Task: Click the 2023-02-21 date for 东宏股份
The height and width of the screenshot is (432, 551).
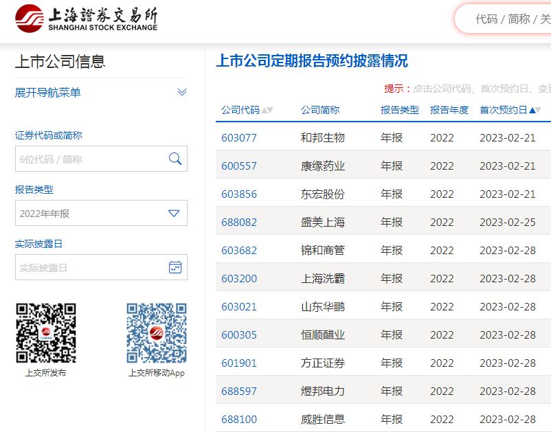Action: coord(507,194)
